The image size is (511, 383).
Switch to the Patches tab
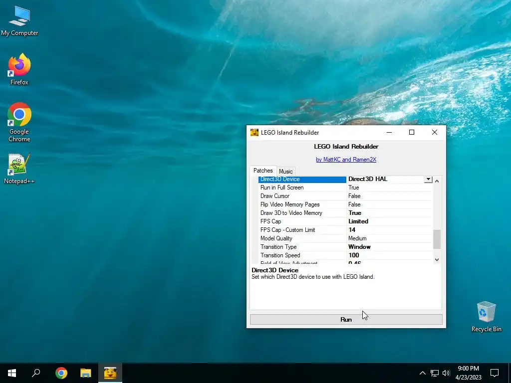click(263, 171)
